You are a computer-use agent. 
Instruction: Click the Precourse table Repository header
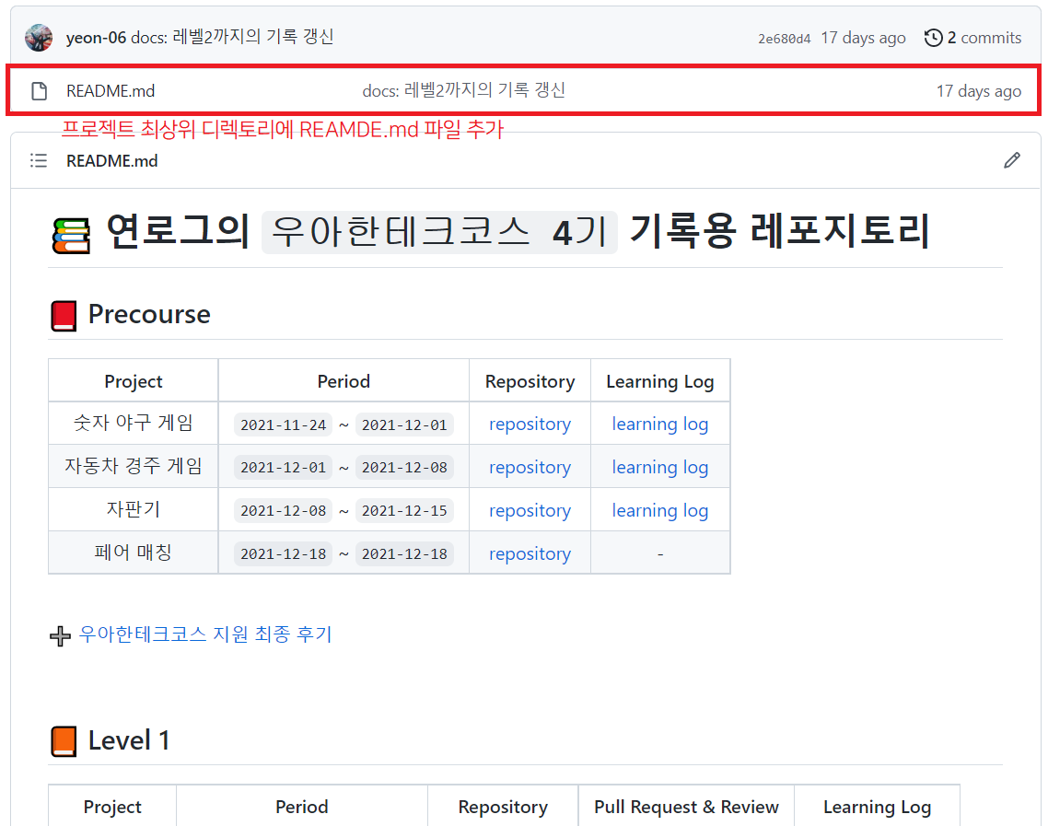(x=530, y=381)
